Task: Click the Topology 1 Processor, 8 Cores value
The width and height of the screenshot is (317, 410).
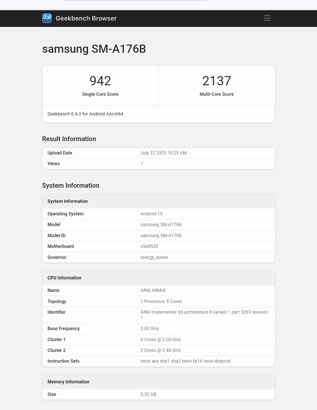Action: 161,301
